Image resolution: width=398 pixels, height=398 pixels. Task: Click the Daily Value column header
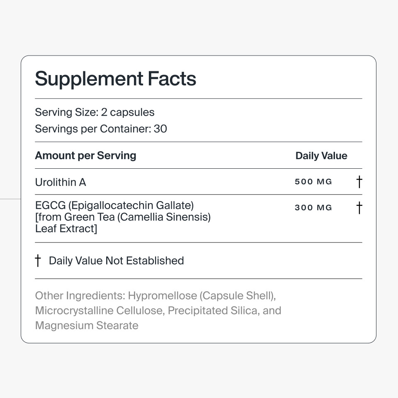click(x=321, y=156)
